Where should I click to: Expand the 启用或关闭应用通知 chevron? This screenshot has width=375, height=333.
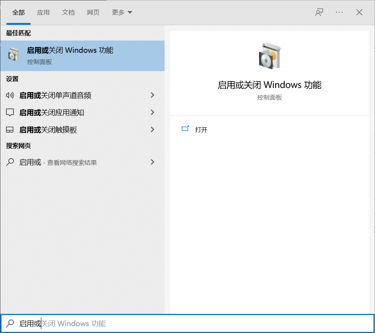point(152,112)
